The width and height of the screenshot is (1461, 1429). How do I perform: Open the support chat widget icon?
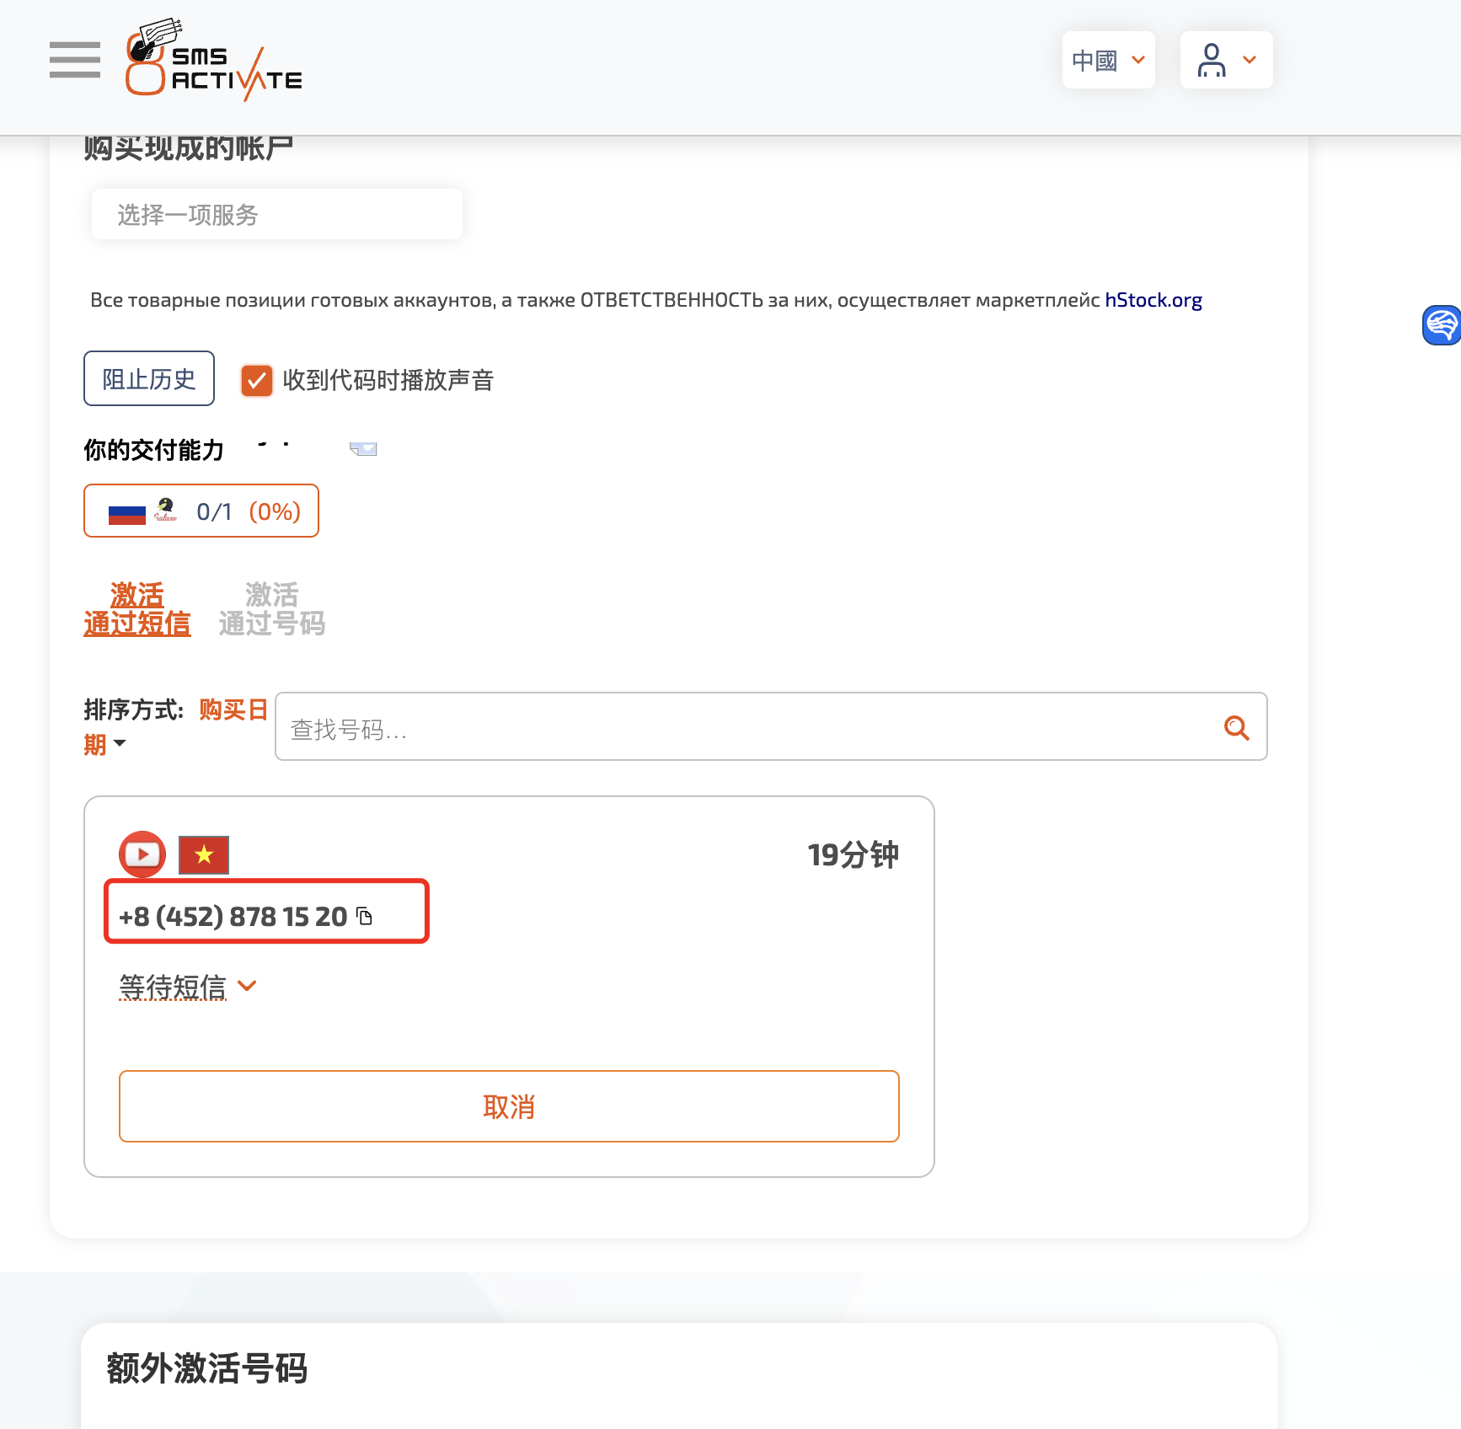pyautogui.click(x=1442, y=325)
